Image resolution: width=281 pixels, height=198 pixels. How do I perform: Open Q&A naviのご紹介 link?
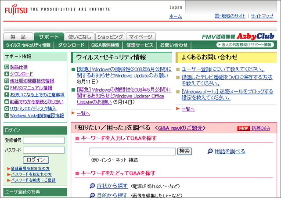pos(180,128)
